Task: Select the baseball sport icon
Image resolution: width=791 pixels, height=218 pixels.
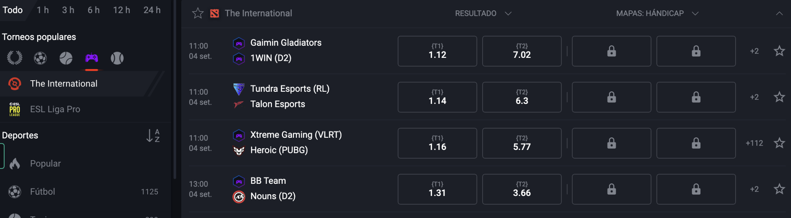Action: click(117, 58)
